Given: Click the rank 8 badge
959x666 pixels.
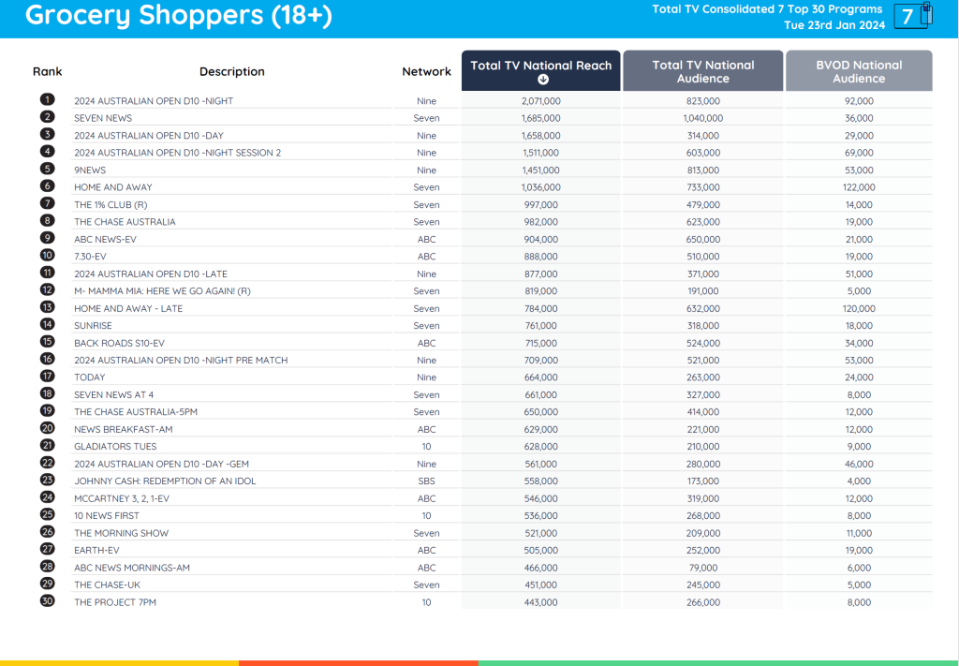Looking at the screenshot, I should pyautogui.click(x=47, y=220).
